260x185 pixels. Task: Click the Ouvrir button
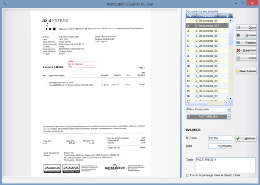point(246,27)
